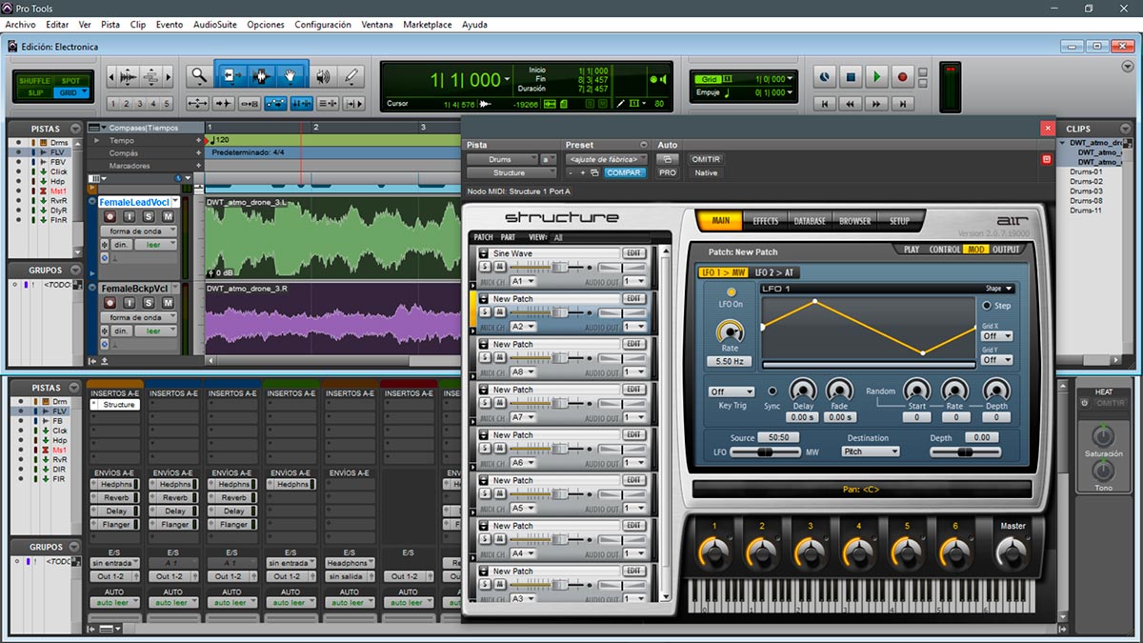Select the Zoomer magnifier tool
Image resolution: width=1143 pixels, height=643 pixels.
coord(198,76)
